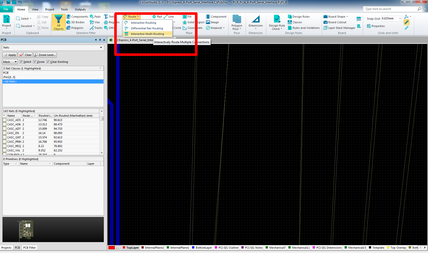Filter selection by Pads

[x=95, y=17]
